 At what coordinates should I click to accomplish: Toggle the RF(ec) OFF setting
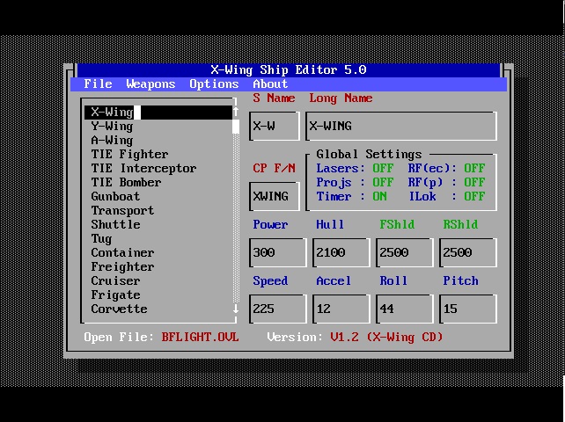point(474,168)
